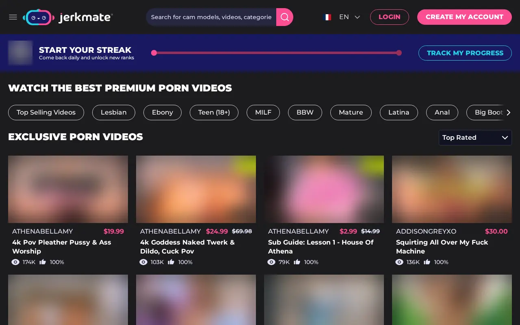
Task: Select the MILF category pill
Action: coord(263,113)
